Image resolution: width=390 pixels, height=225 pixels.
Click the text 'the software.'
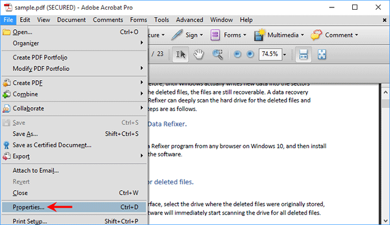pyautogui.click(x=165, y=155)
